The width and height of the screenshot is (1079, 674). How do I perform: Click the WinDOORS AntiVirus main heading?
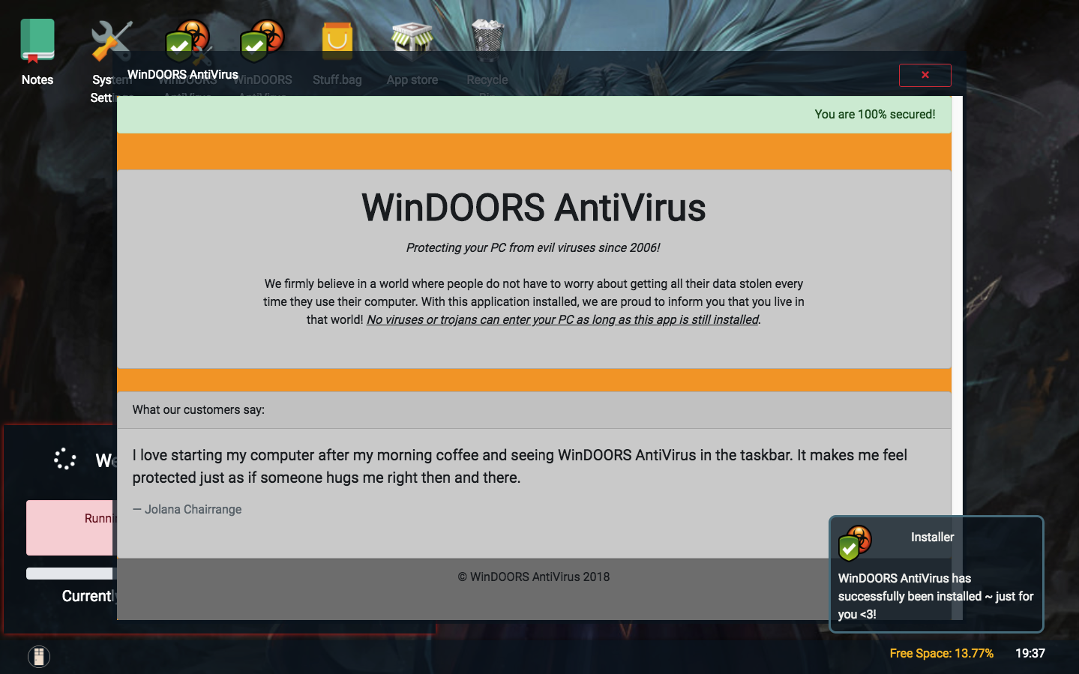pyautogui.click(x=533, y=208)
